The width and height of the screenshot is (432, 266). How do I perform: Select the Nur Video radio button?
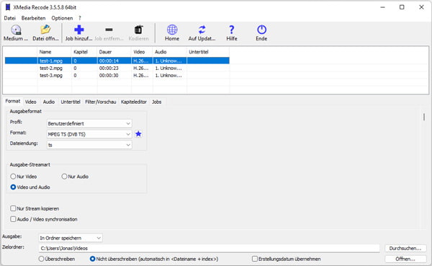coord(13,177)
